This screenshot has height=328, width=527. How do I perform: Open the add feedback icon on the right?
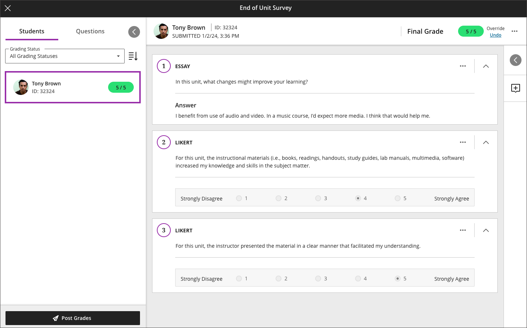pos(515,88)
